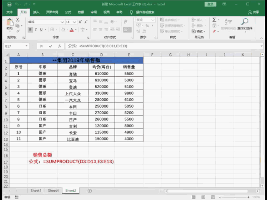Open the Name Box dropdown arrow
This screenshot has height=200, width=267.
tap(26, 46)
